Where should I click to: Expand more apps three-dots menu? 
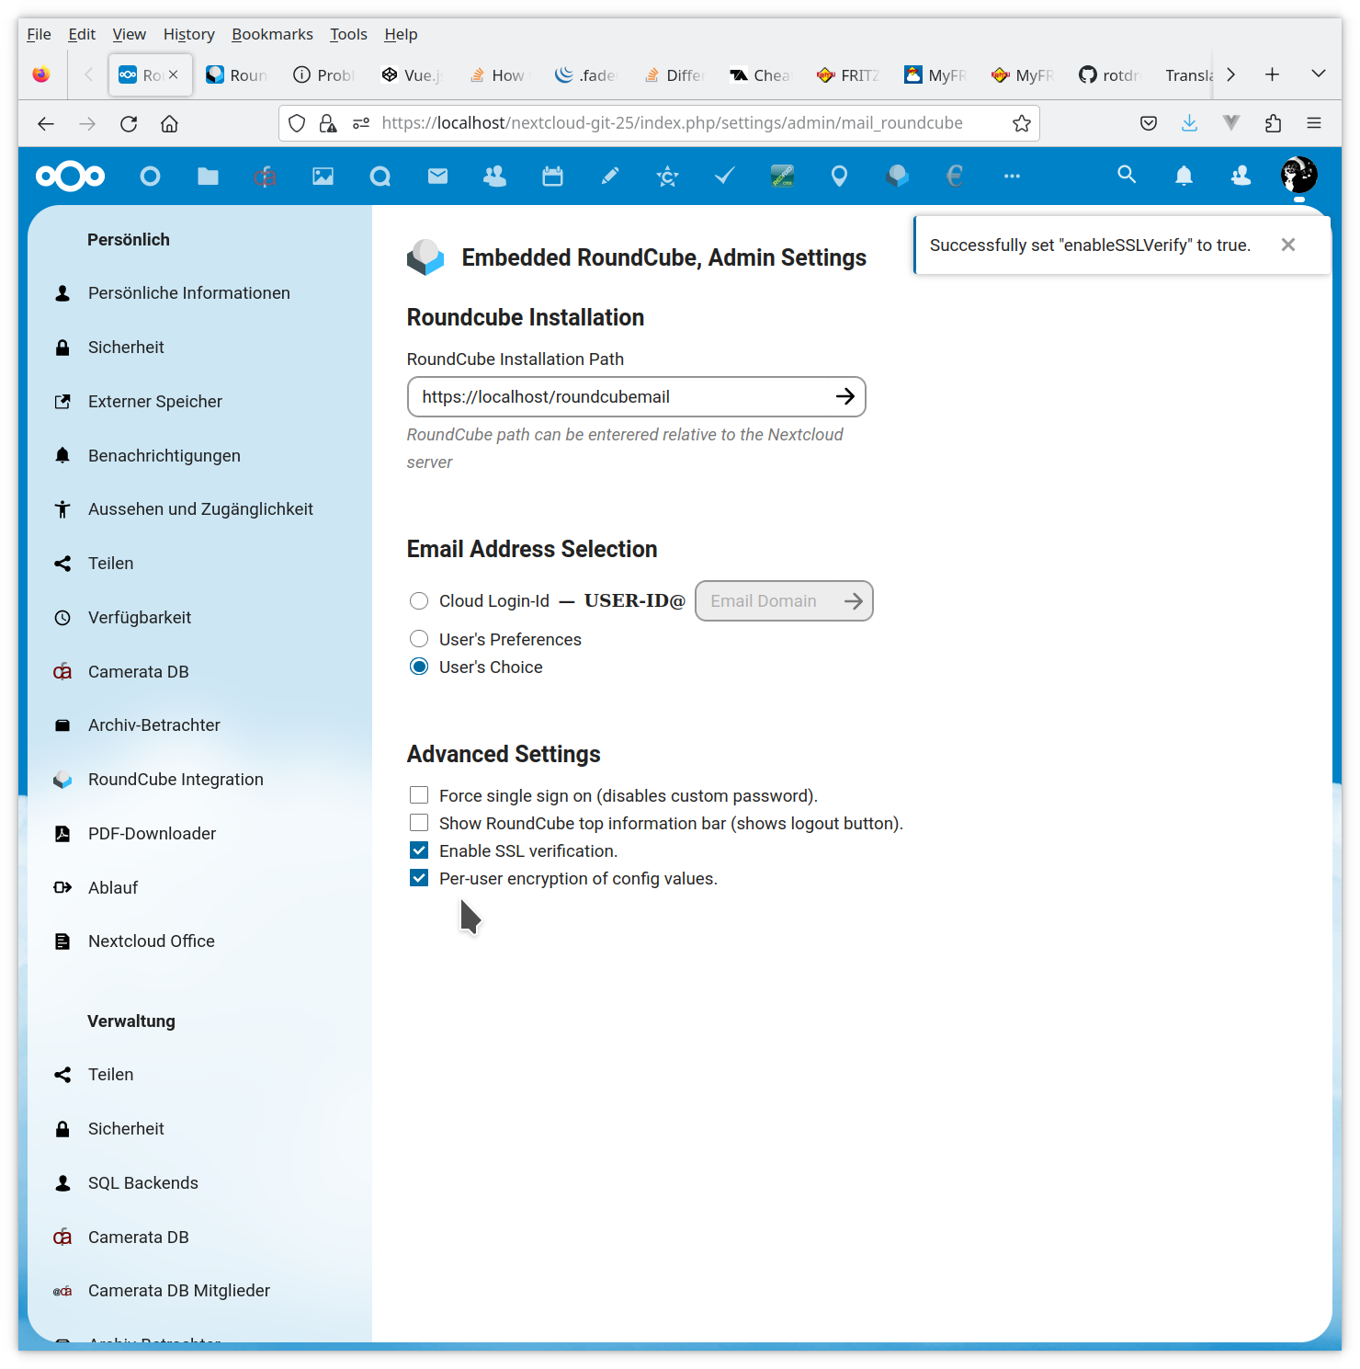click(x=1012, y=176)
